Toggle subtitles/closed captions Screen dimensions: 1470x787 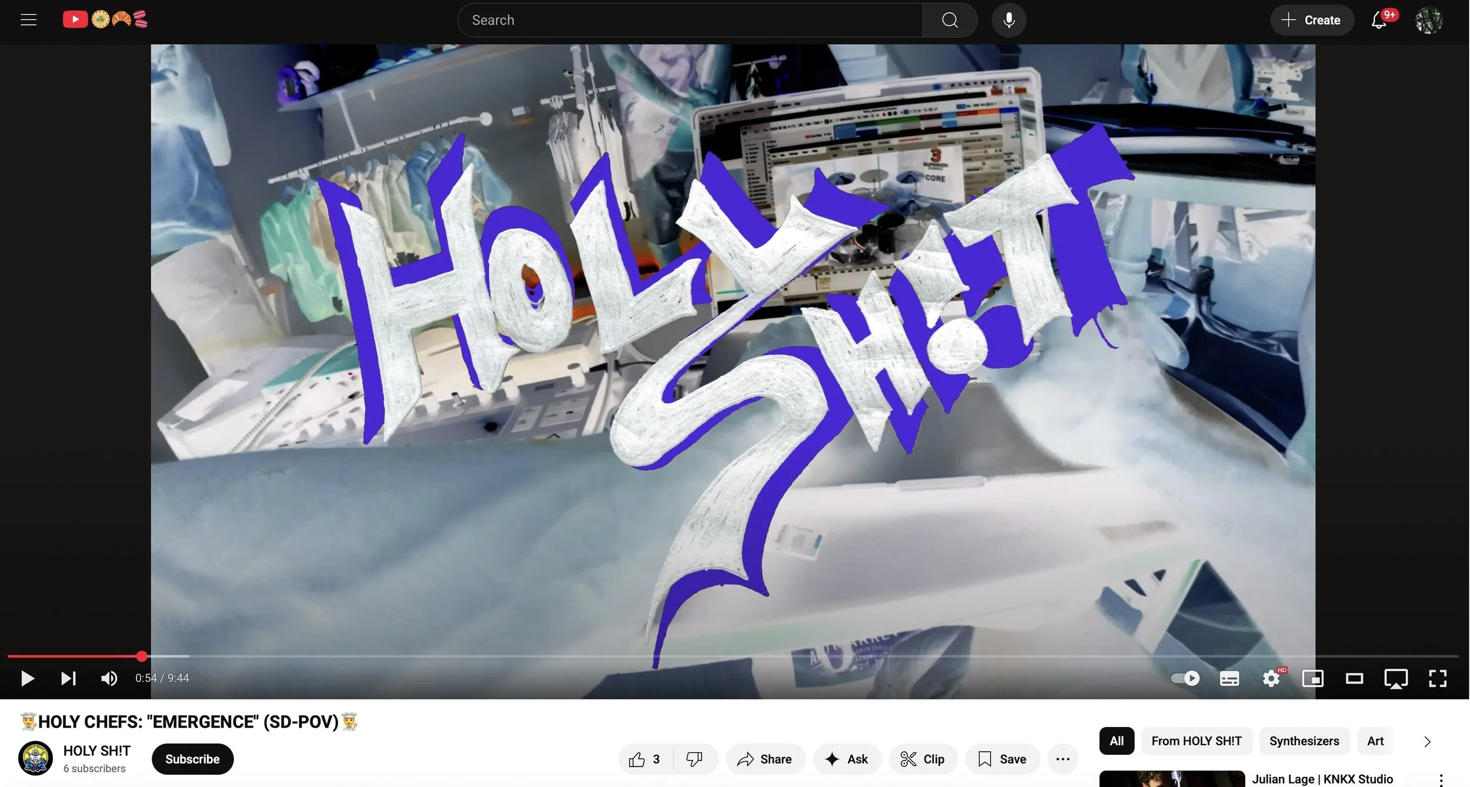[x=1229, y=678]
